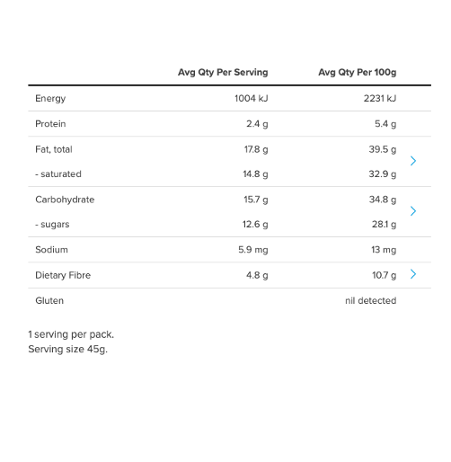The width and height of the screenshot is (451, 462).
Task: Click the saturated fat sub-row label
Action: point(58,174)
